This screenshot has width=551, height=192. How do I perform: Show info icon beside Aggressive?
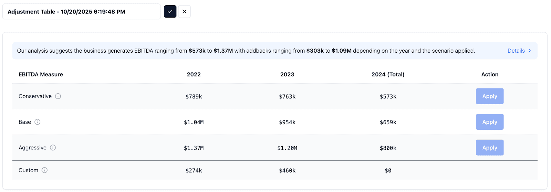click(53, 148)
